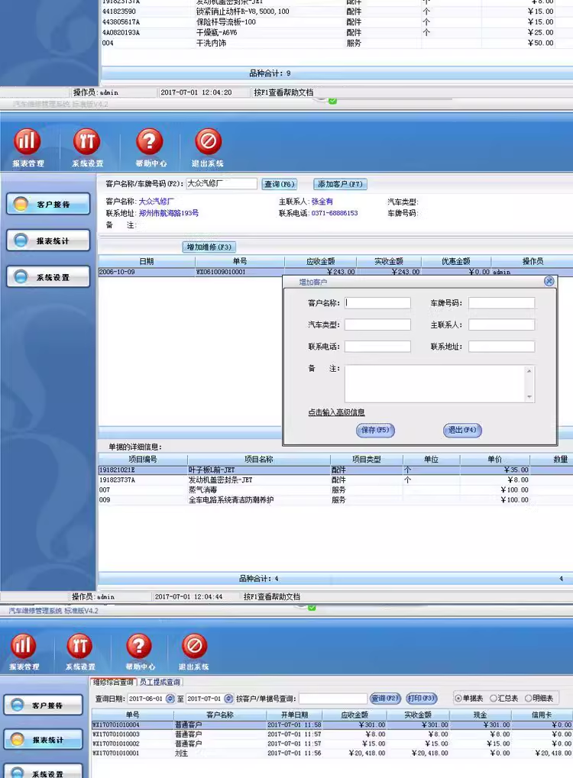Click the 开单日期 column header
The height and width of the screenshot is (778, 573).
294,715
